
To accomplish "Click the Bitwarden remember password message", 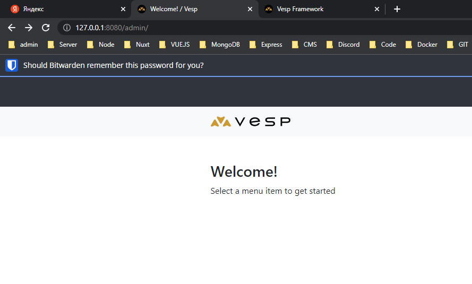I will coord(114,65).
